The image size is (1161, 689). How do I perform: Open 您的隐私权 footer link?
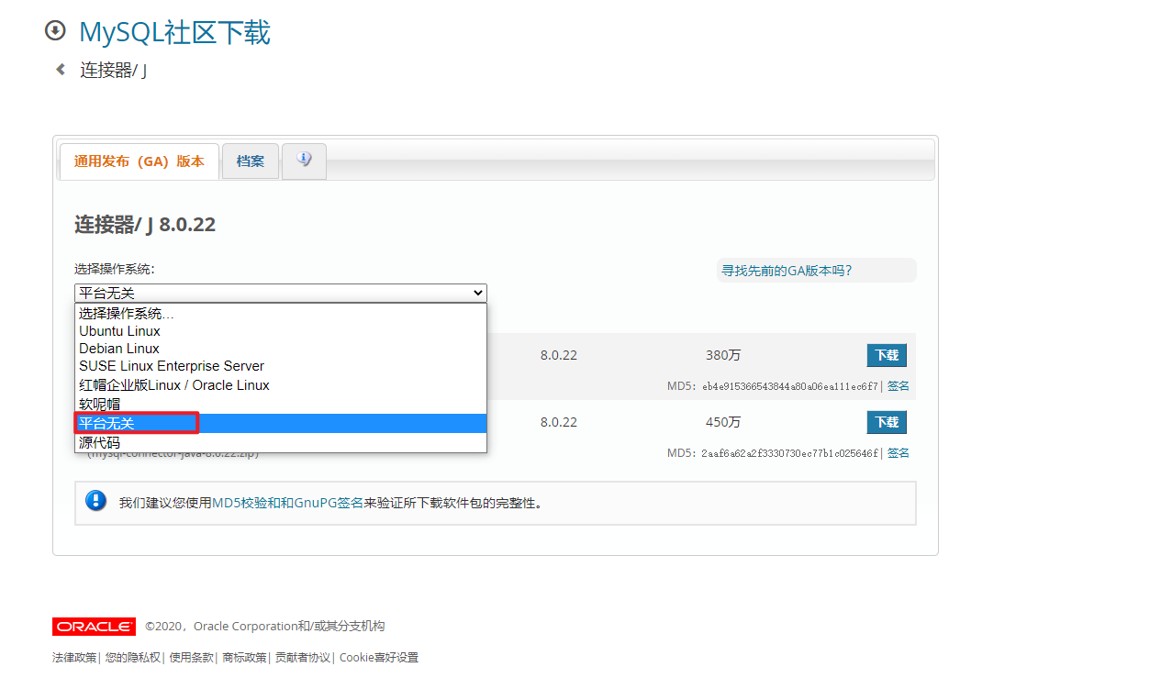pos(133,658)
